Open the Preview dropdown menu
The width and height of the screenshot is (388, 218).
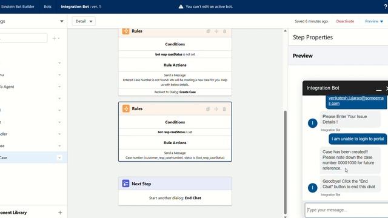pyautogui.click(x=374, y=21)
